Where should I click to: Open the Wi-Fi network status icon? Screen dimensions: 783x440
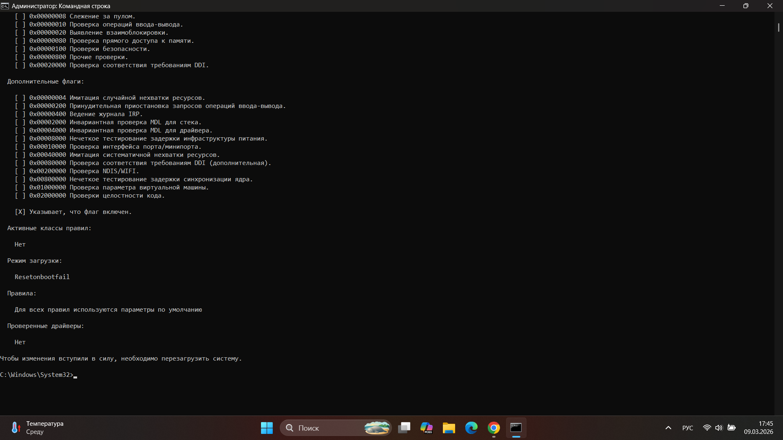[x=707, y=428]
